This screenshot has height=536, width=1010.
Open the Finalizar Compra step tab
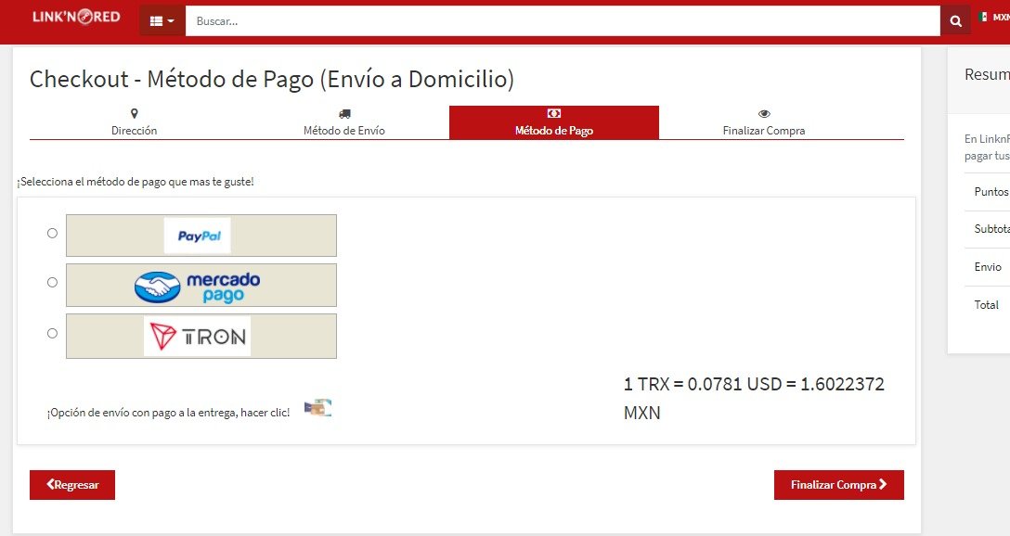click(764, 122)
